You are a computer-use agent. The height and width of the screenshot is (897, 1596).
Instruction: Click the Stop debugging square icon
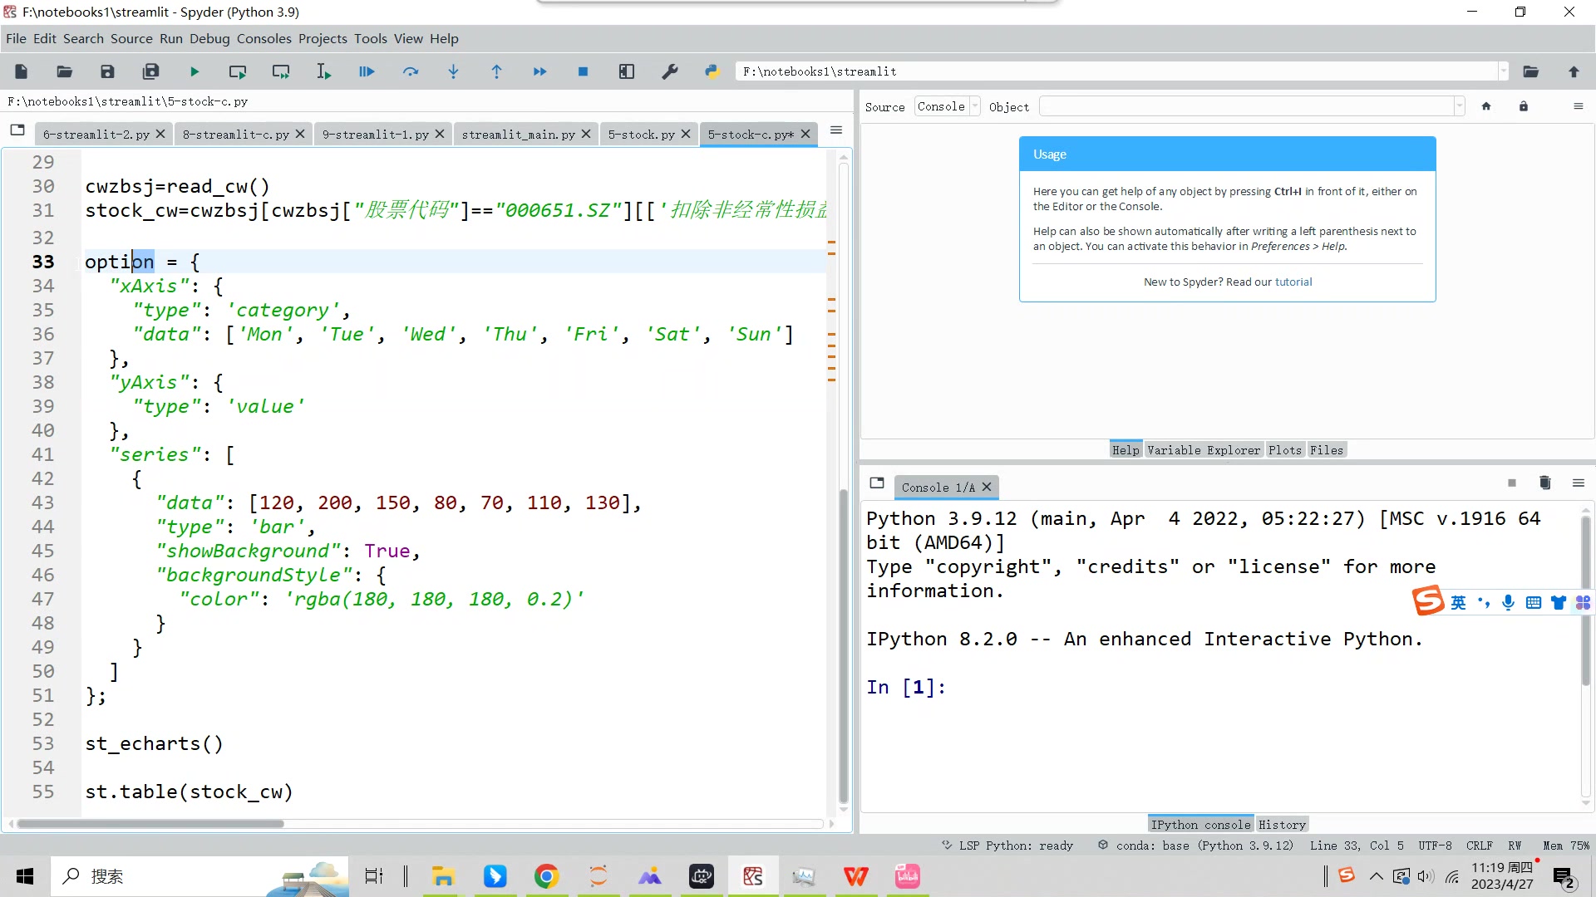[x=583, y=72]
